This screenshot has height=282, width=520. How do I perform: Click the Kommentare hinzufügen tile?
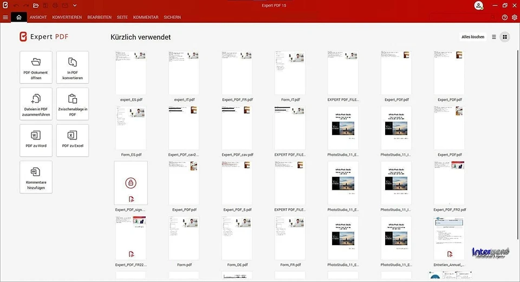pyautogui.click(x=36, y=177)
